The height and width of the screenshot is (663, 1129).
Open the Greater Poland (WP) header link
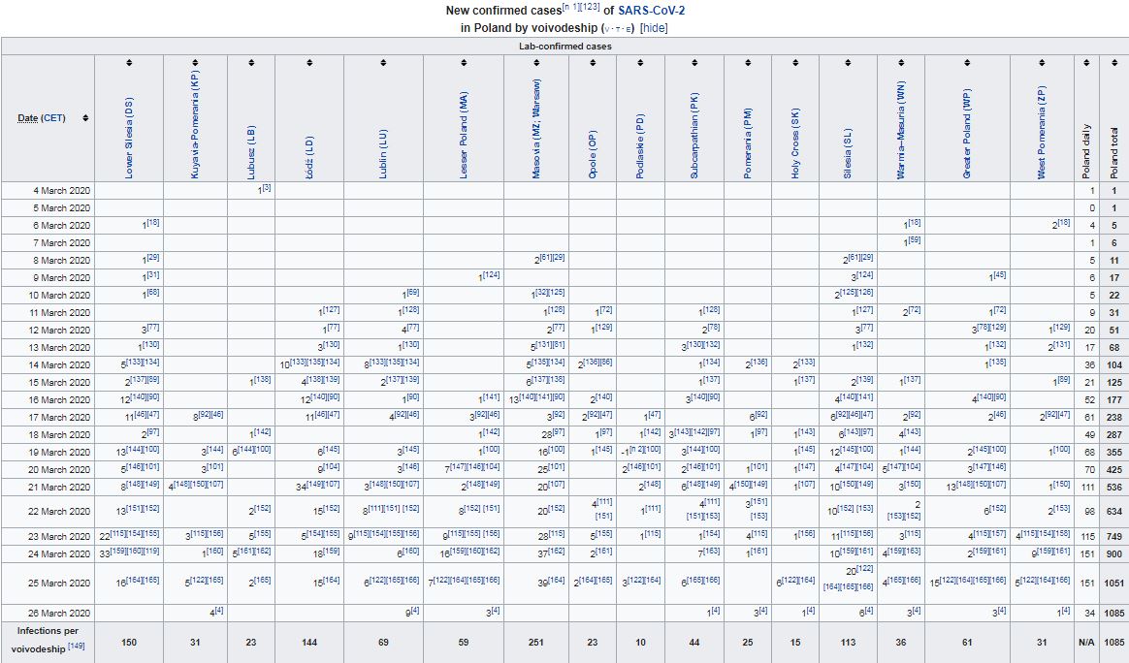[967, 135]
